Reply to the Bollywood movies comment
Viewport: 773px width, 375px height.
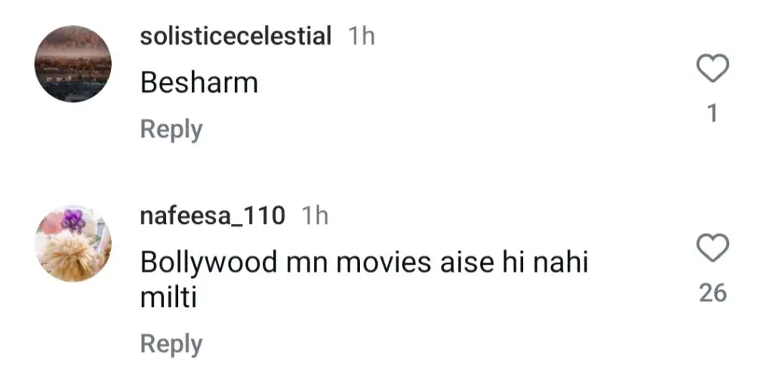[171, 345]
